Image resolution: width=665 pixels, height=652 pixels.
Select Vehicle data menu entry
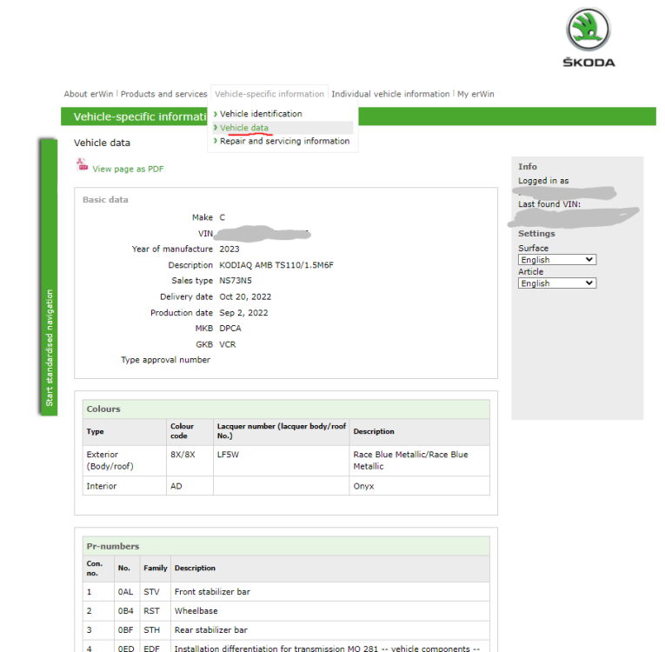coord(244,128)
